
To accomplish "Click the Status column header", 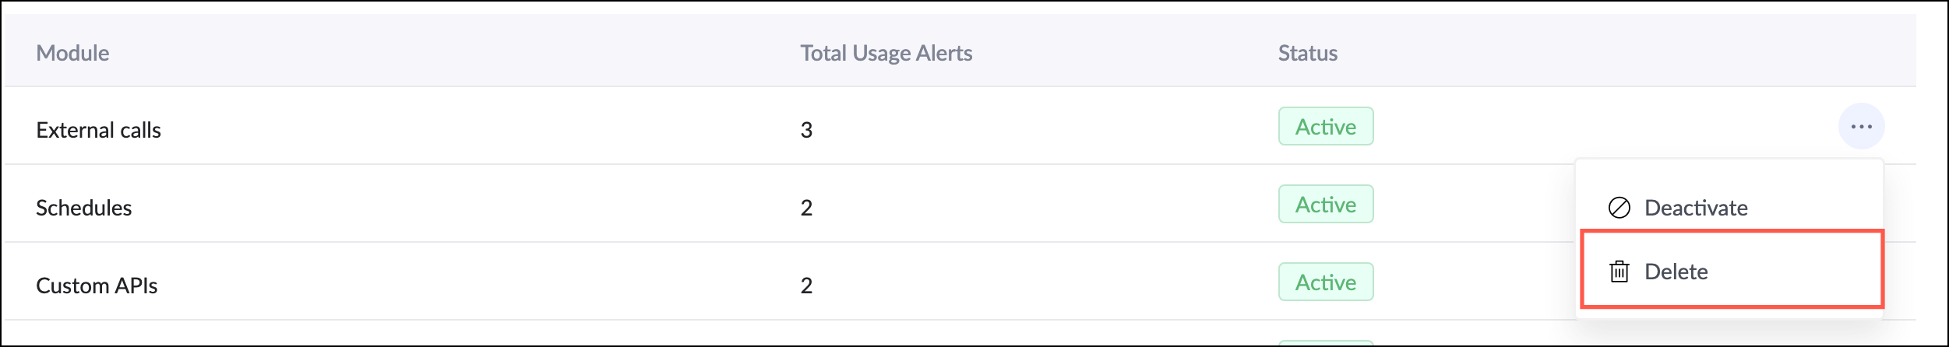I will click(1307, 53).
